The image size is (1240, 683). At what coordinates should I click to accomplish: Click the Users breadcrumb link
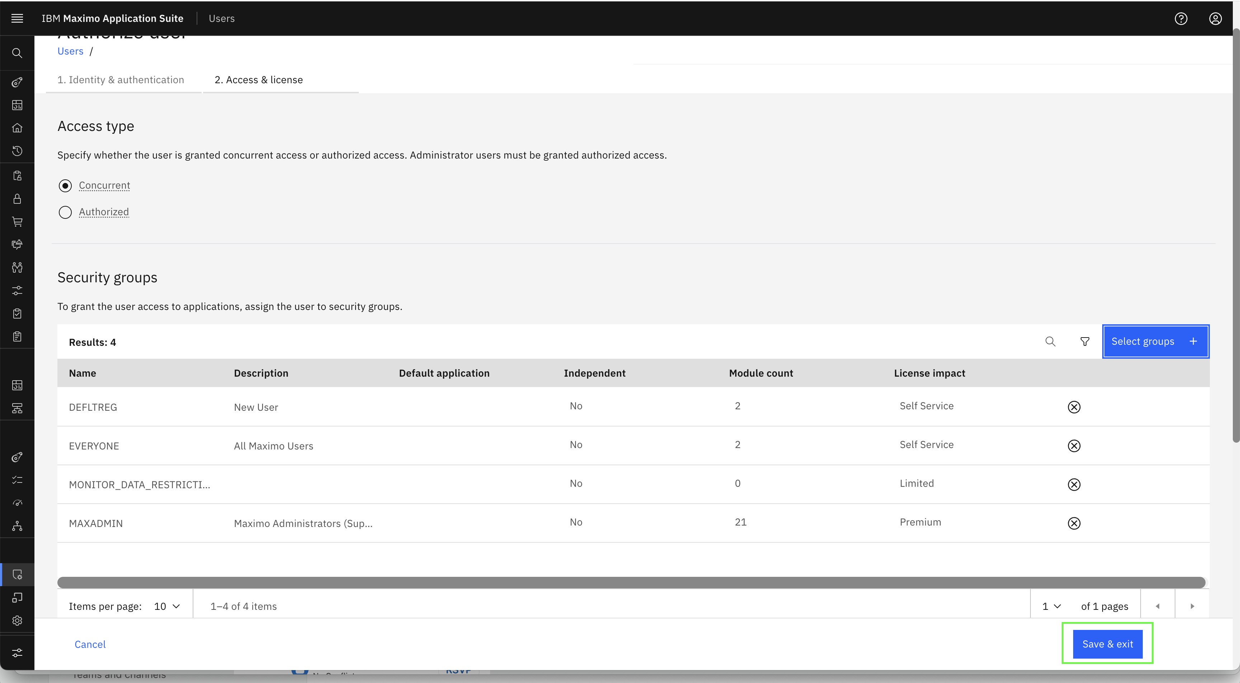point(70,51)
